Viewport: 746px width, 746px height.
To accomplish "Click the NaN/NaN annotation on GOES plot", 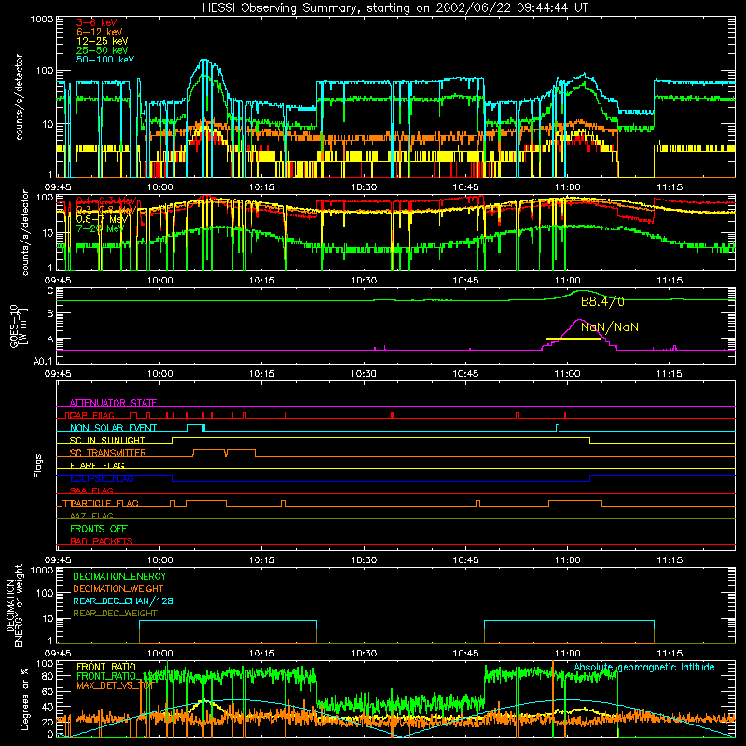I will click(610, 327).
